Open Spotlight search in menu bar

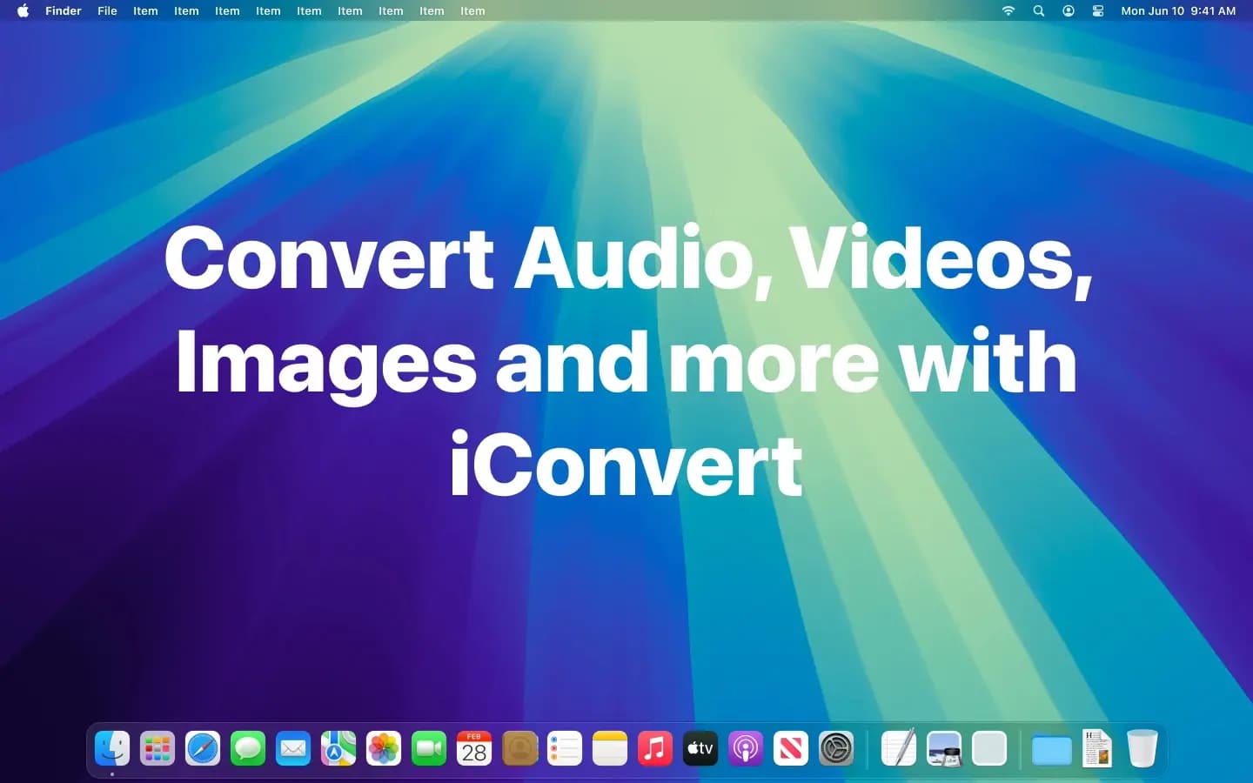click(x=1039, y=10)
